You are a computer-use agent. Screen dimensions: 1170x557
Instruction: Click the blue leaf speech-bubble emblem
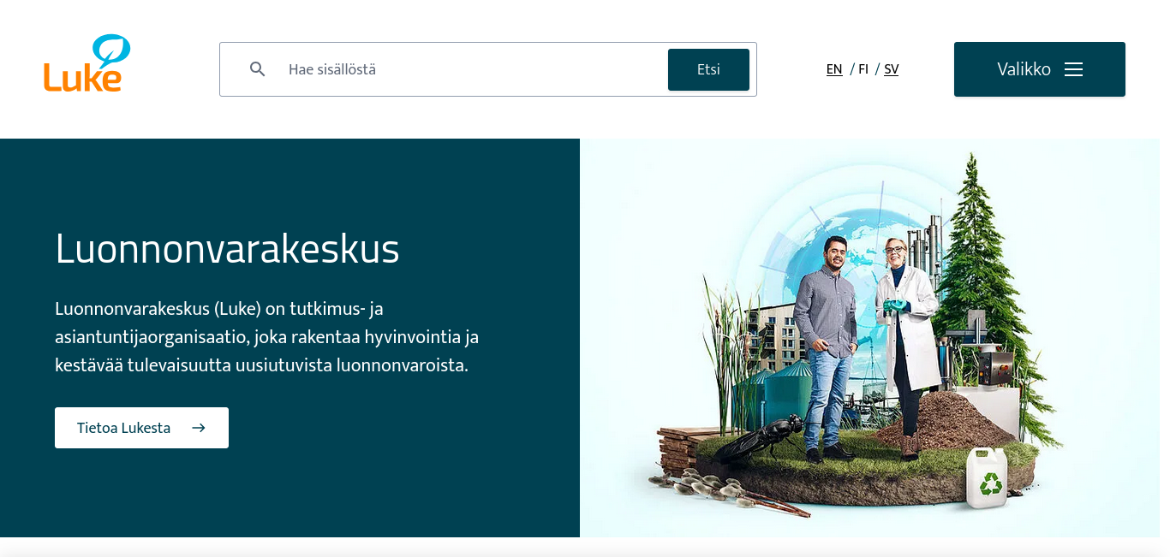click(111, 50)
